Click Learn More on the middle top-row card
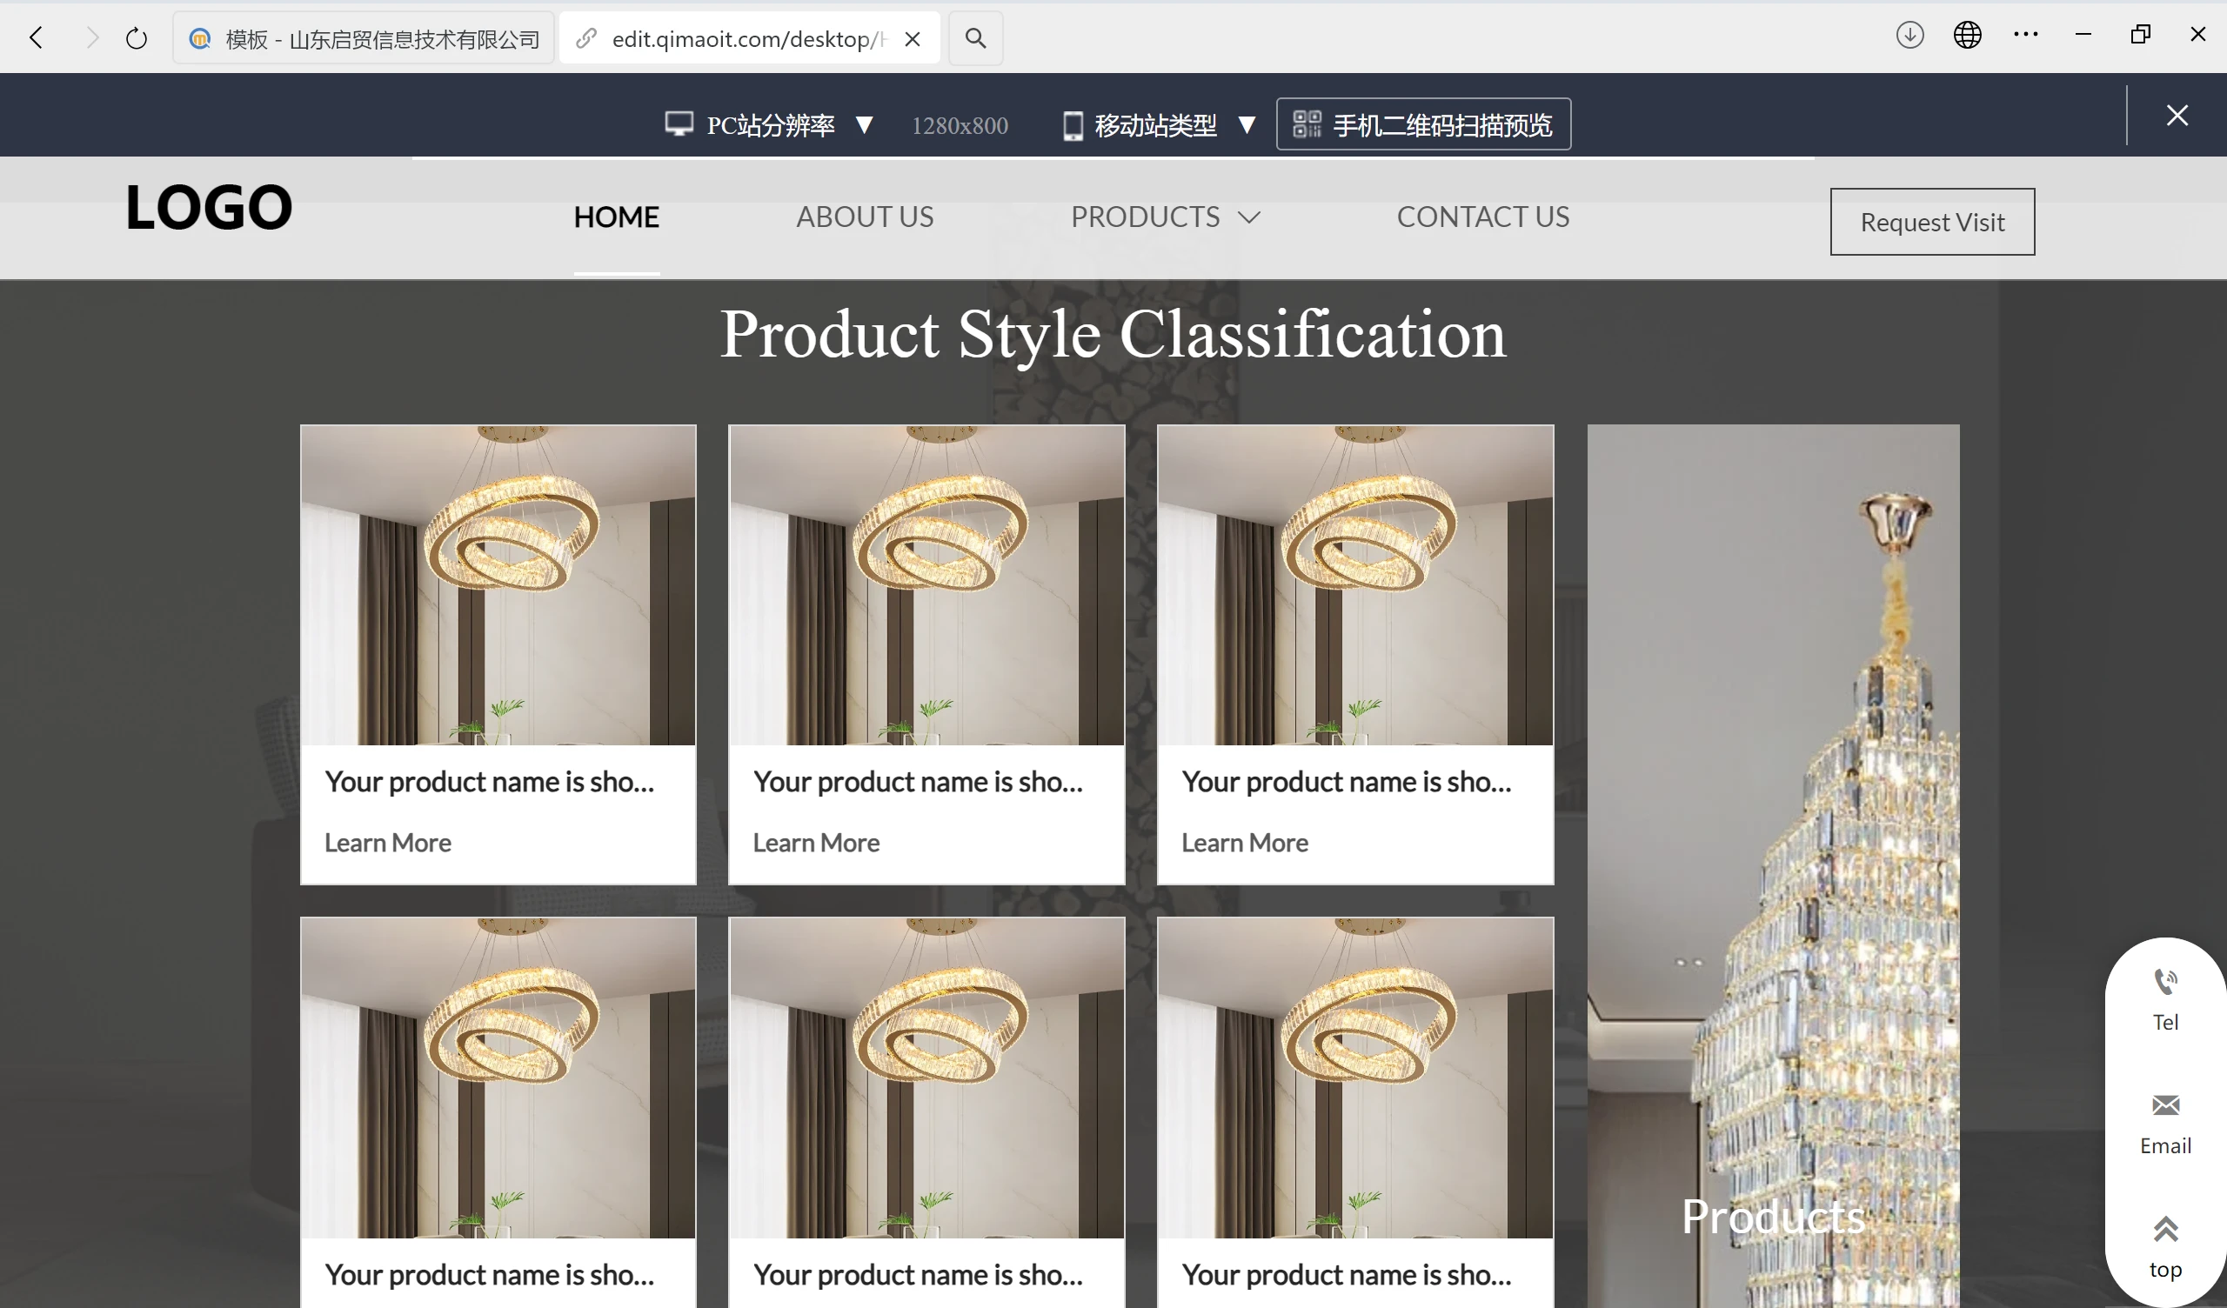This screenshot has width=2227, height=1308. [x=817, y=842]
